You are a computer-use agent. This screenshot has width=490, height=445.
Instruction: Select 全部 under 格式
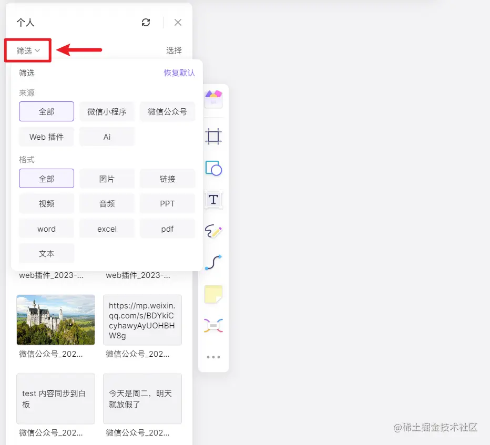(46, 178)
